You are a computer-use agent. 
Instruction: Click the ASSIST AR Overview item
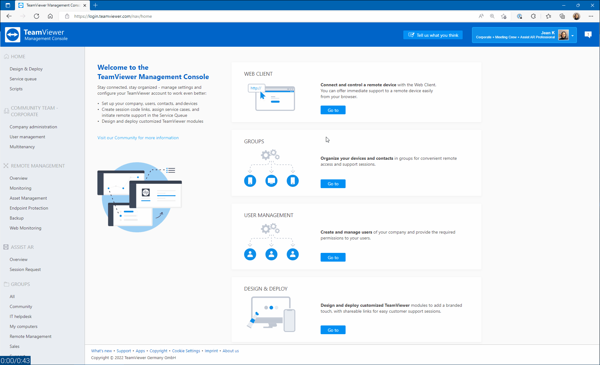click(x=19, y=259)
